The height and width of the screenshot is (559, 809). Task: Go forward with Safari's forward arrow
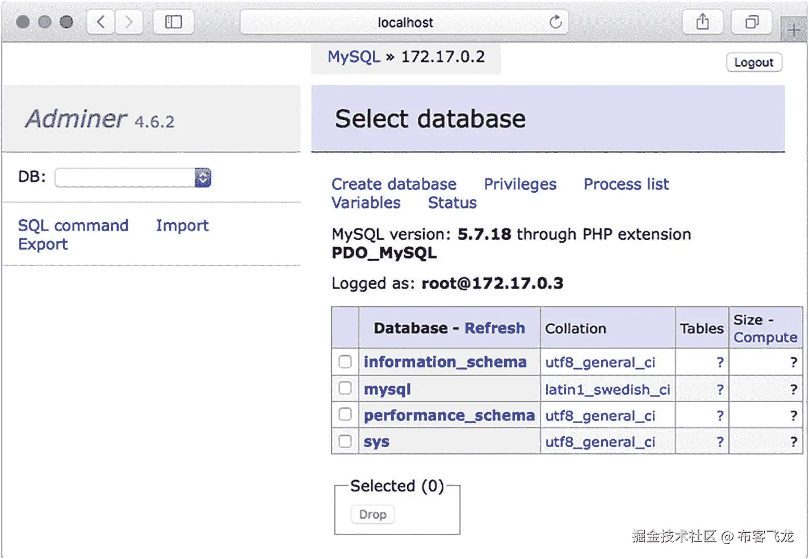point(128,22)
